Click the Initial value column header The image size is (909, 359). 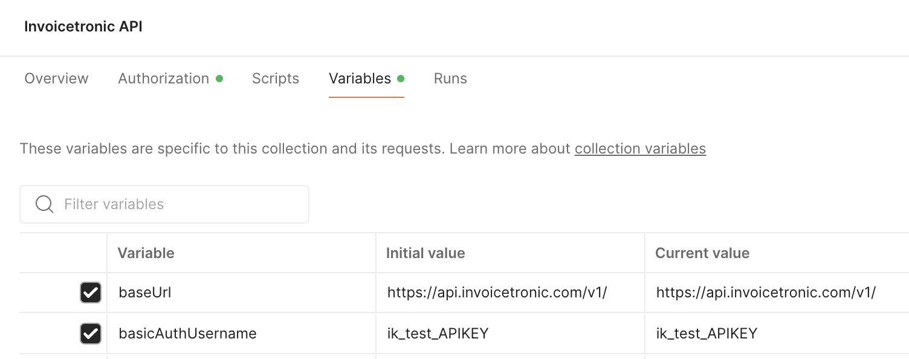coord(425,253)
